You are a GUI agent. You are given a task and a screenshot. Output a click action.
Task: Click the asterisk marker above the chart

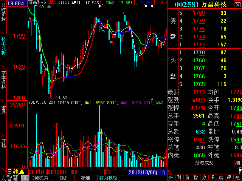click(x=146, y=6)
